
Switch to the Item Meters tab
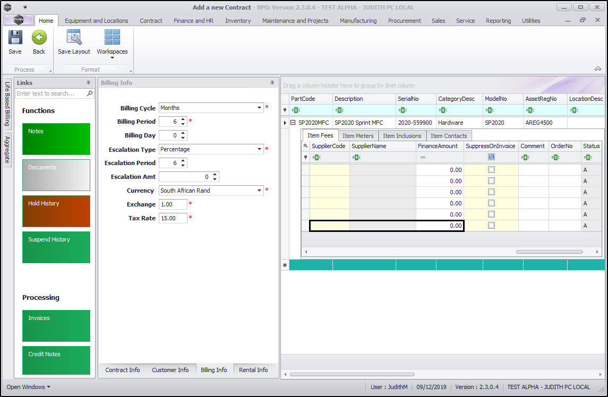[358, 136]
